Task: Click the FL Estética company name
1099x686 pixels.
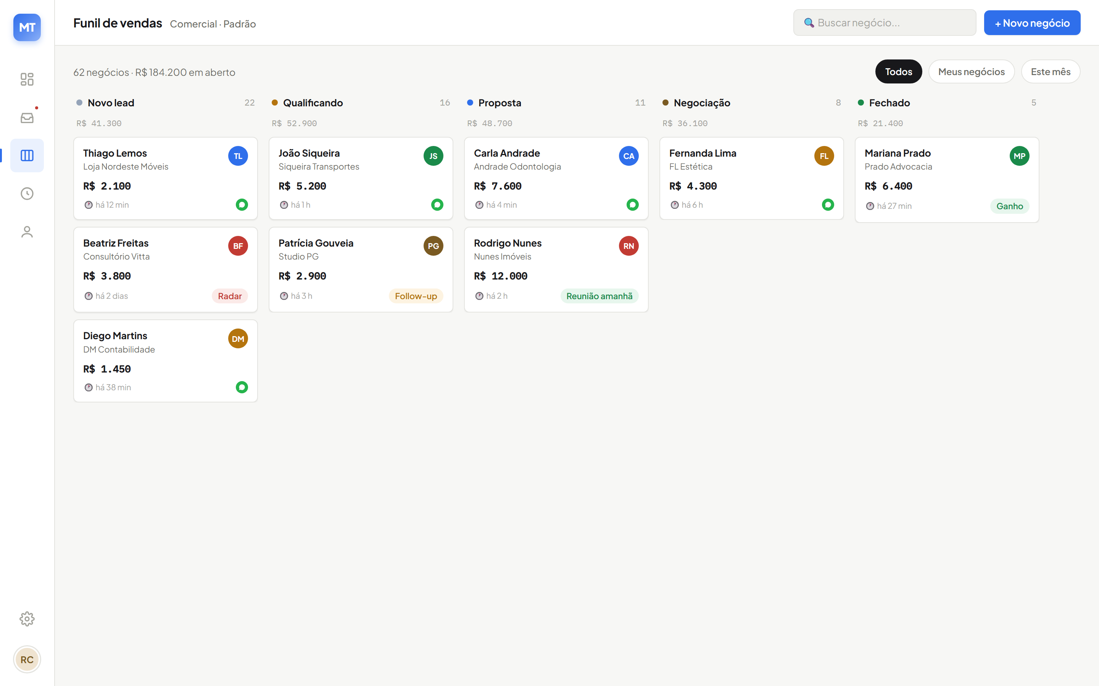Action: pos(691,167)
